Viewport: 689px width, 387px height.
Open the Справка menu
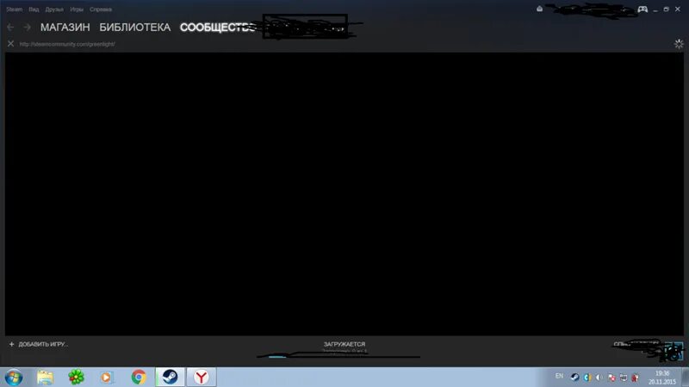(101, 9)
